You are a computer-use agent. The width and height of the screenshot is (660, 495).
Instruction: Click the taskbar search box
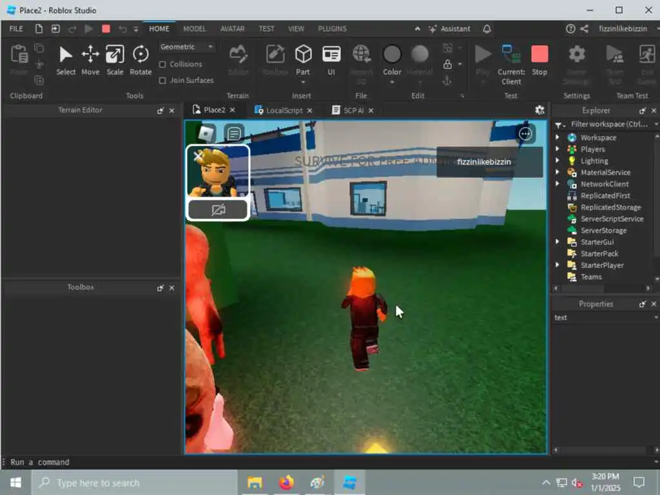click(135, 482)
